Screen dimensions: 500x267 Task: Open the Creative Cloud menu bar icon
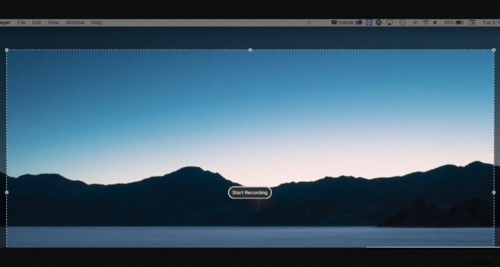coord(359,23)
